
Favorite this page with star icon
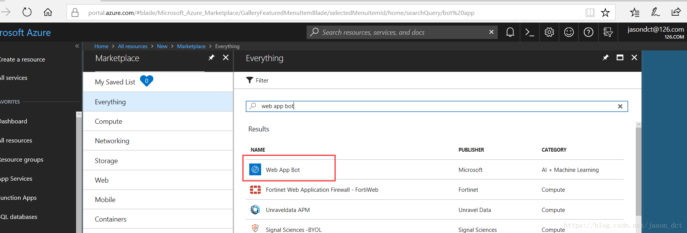[x=605, y=13]
